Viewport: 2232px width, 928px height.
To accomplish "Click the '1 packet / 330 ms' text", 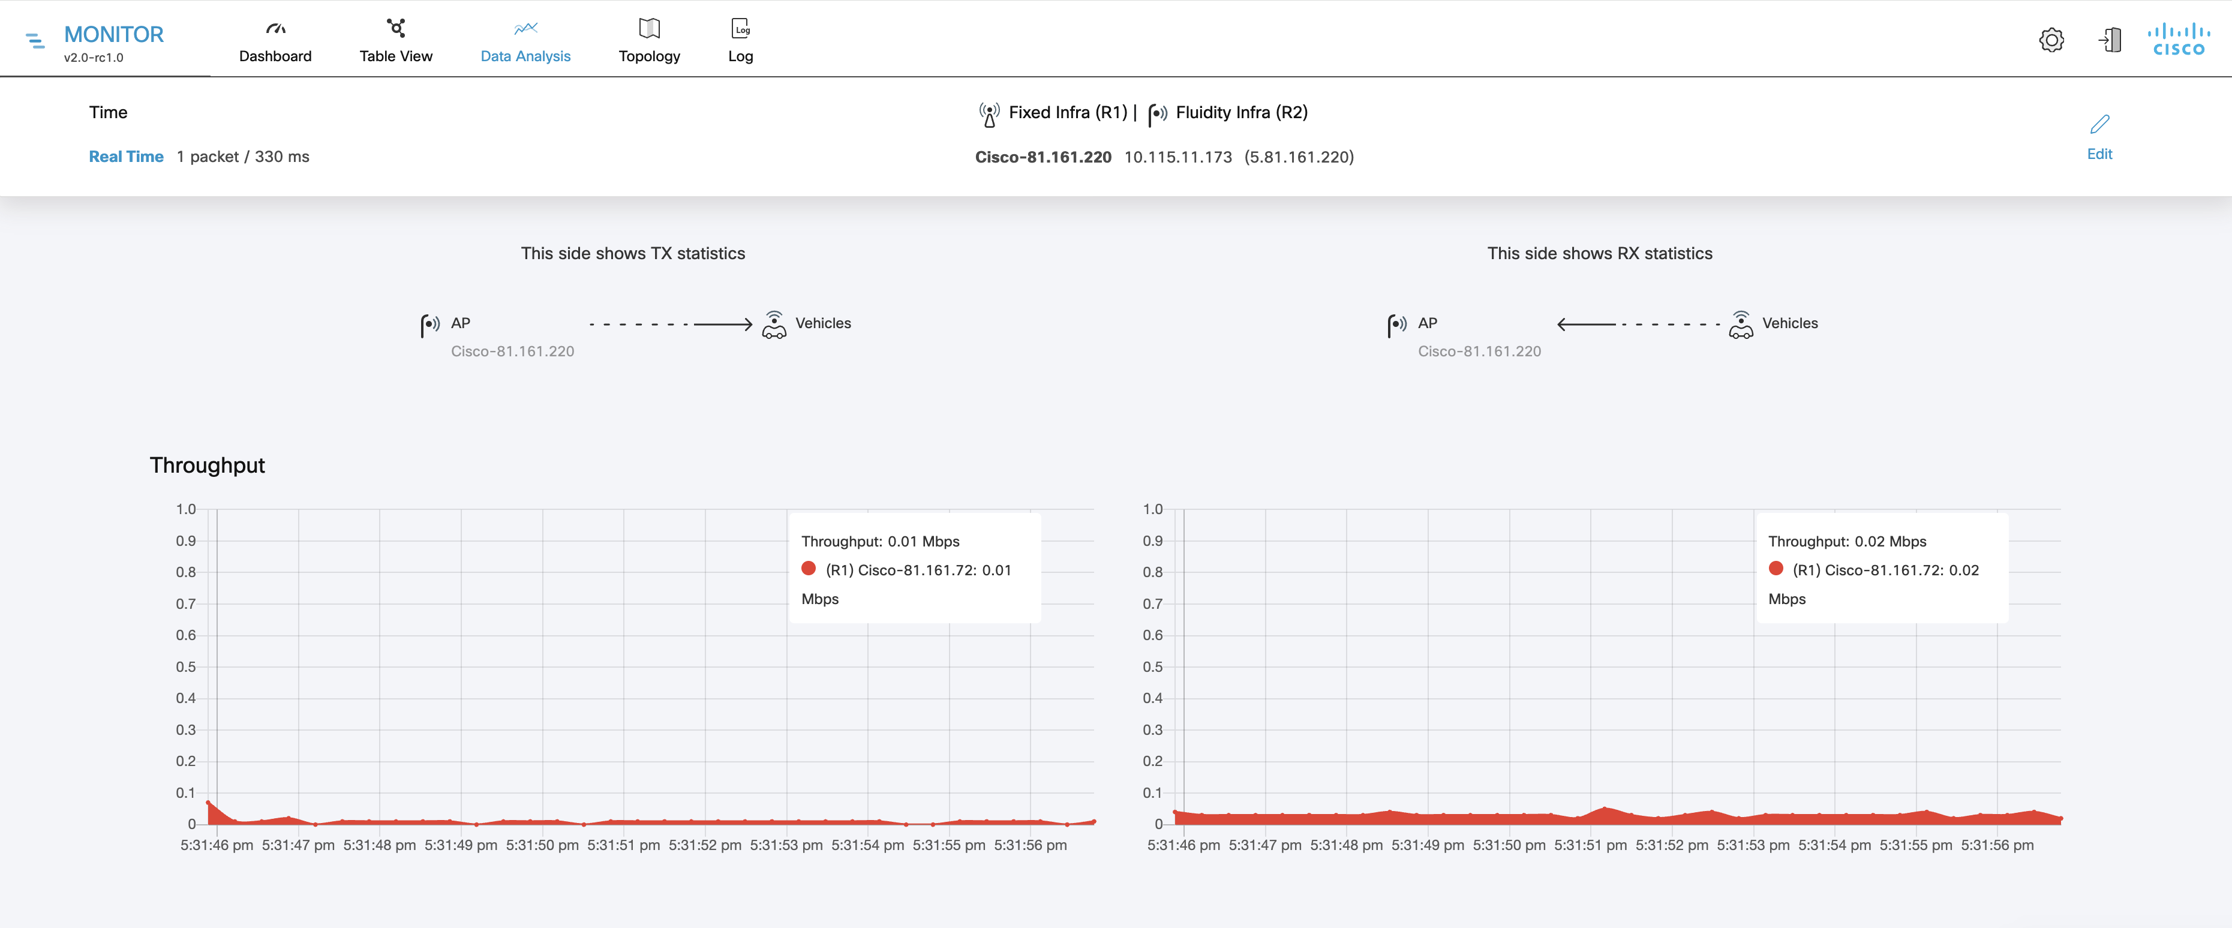I will click(242, 157).
